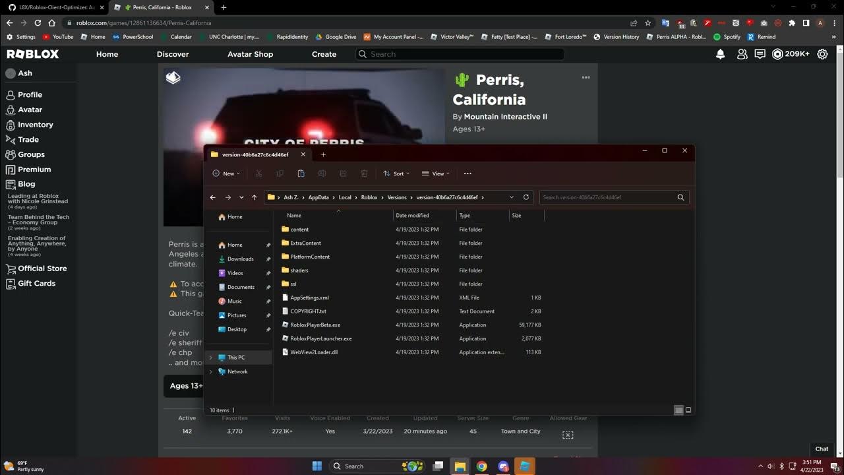Click Versions in the address breadcrumb
This screenshot has width=844, height=475.
[397, 197]
